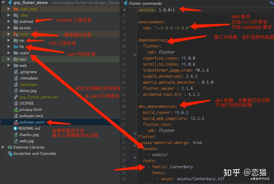
Task: Click line number 16 in the gutter
Action: point(123,82)
